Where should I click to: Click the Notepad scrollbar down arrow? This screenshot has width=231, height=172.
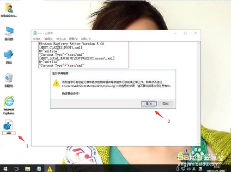point(198,144)
